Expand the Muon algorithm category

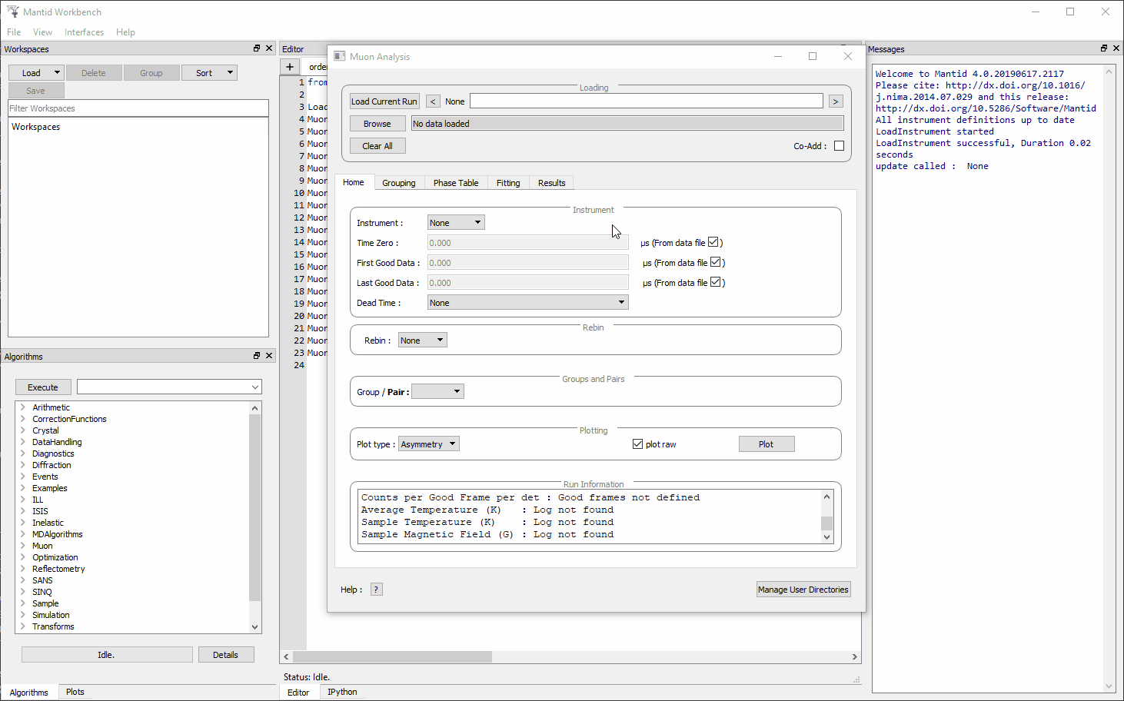pyautogui.click(x=22, y=545)
